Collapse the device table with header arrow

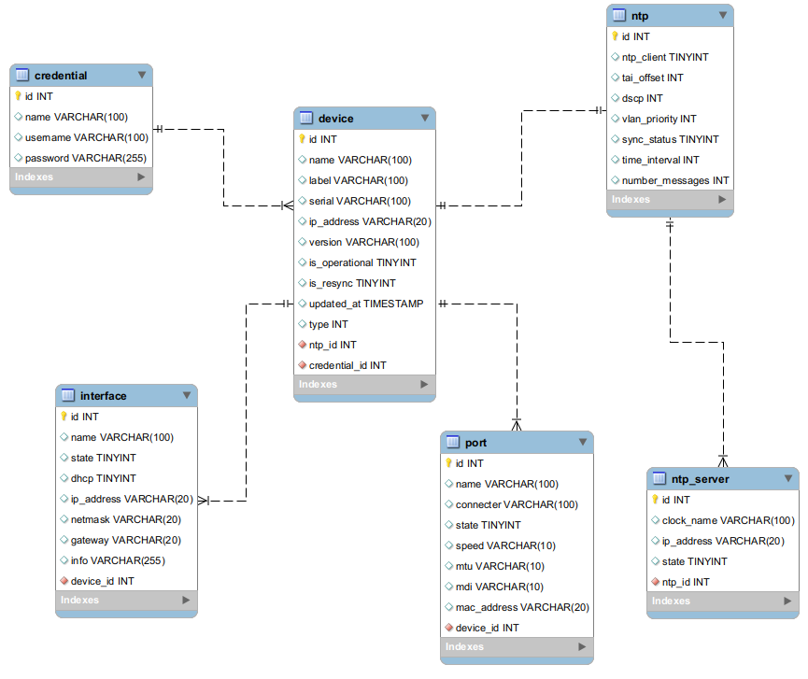[x=425, y=118]
